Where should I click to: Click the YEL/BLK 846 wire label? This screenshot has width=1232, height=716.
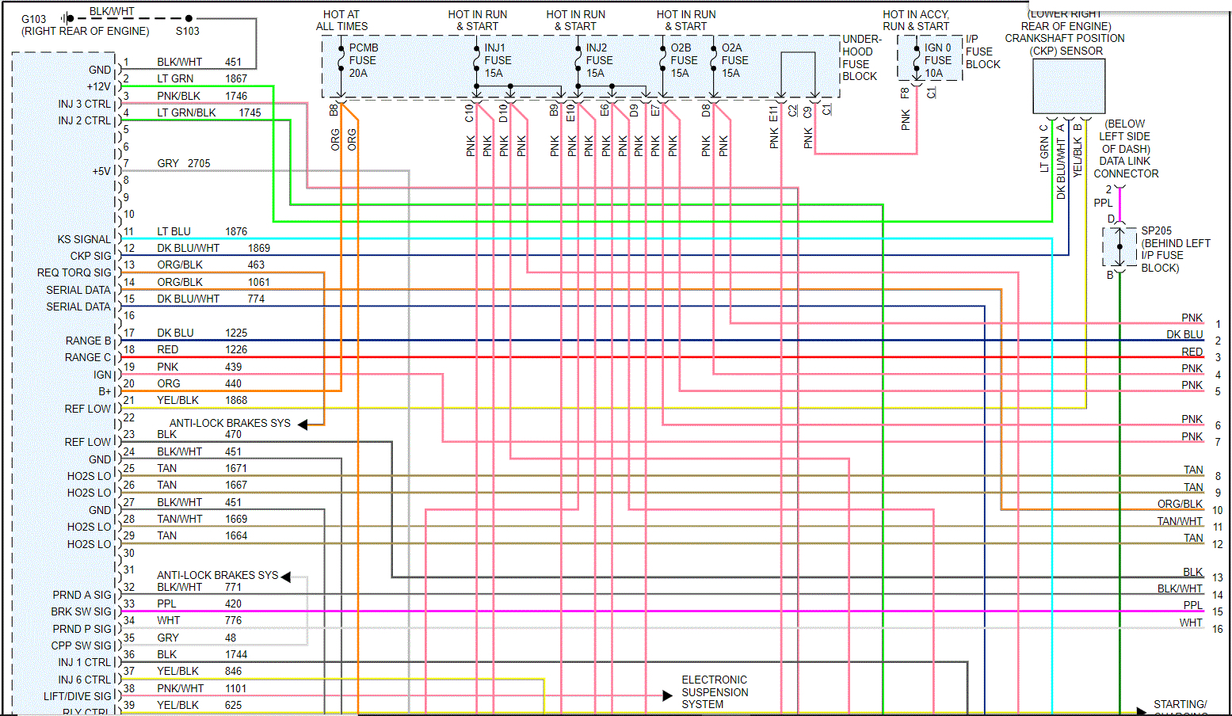200,671
